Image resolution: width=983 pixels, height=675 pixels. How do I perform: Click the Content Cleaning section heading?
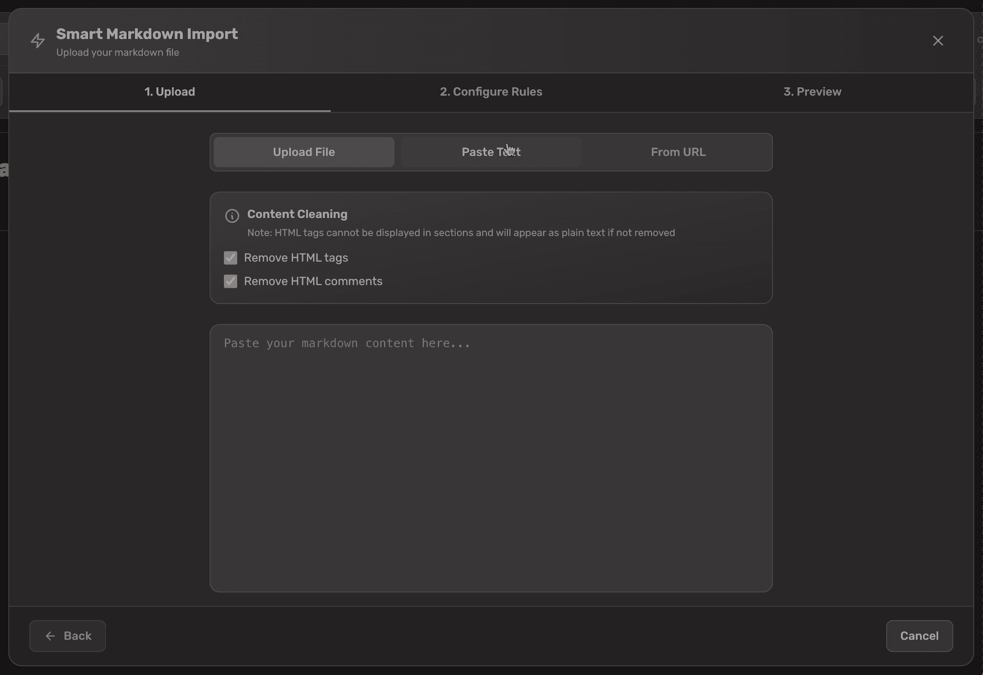coord(297,215)
